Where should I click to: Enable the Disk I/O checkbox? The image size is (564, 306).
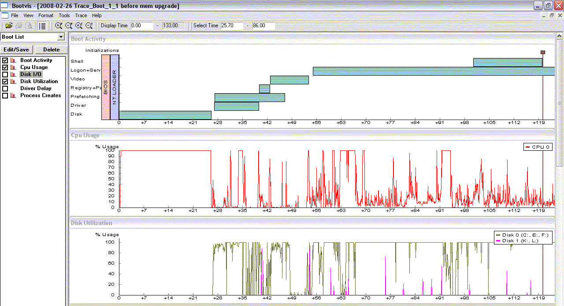tap(5, 74)
